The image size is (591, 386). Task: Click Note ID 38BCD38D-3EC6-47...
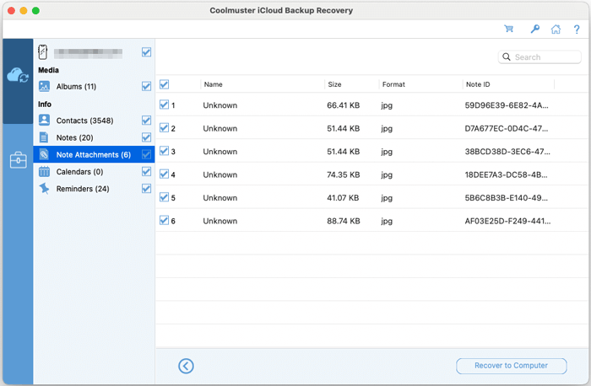tap(507, 152)
